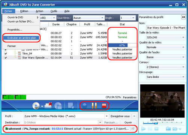The image size is (188, 135).
Task: Select Propriétés... in the Fichier menu
Action: tap(21, 30)
